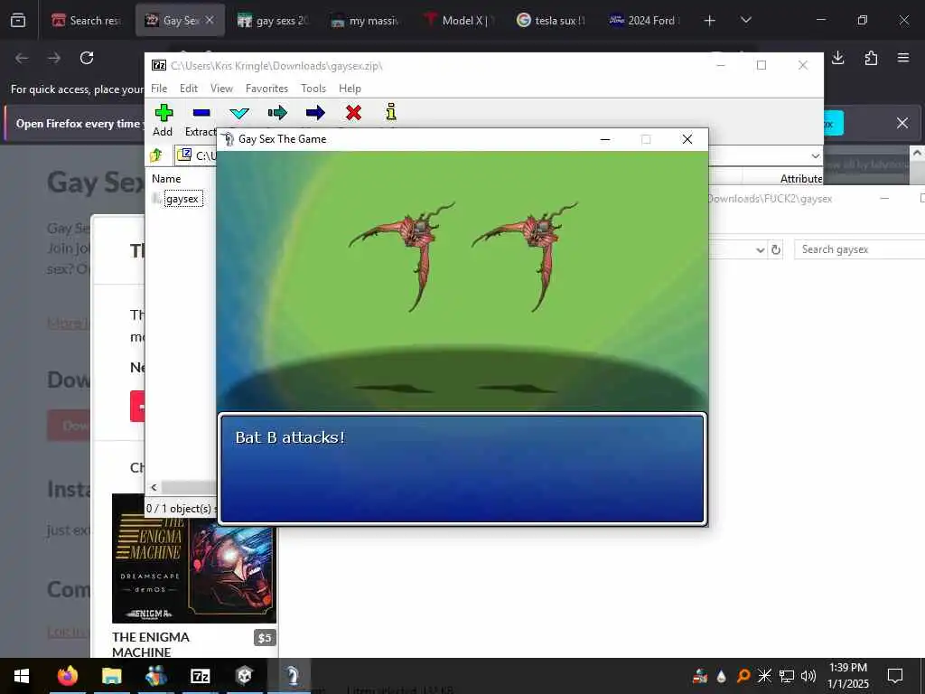
Task: Close the active Gay Sex tab
Action: 210,20
